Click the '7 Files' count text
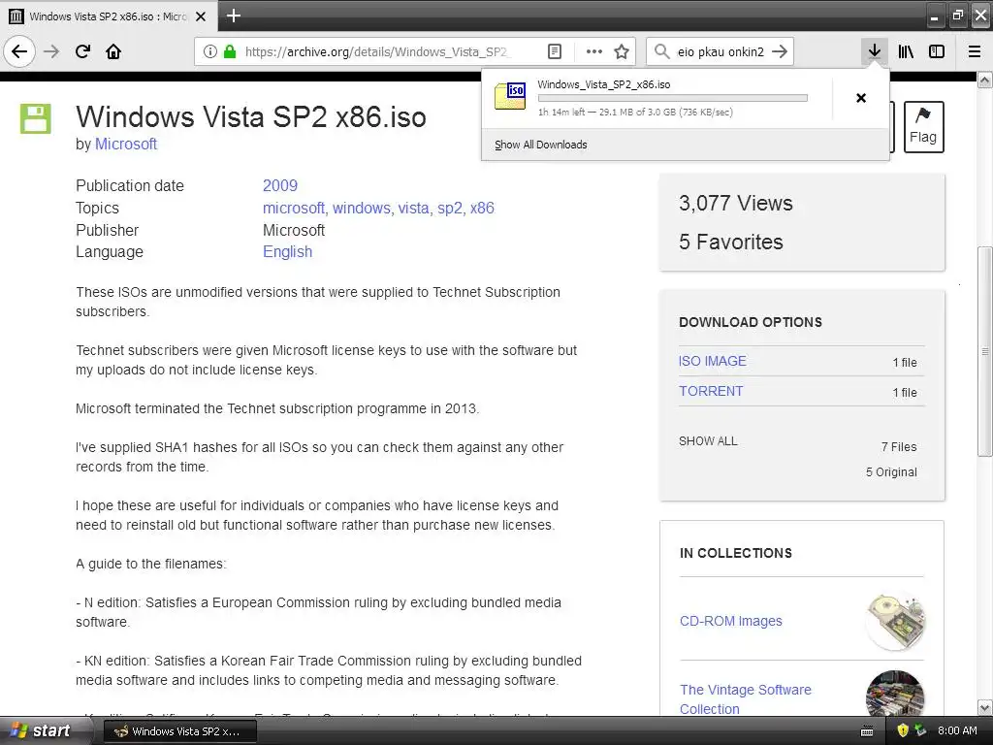Screen dimensions: 993x745 click(x=899, y=446)
